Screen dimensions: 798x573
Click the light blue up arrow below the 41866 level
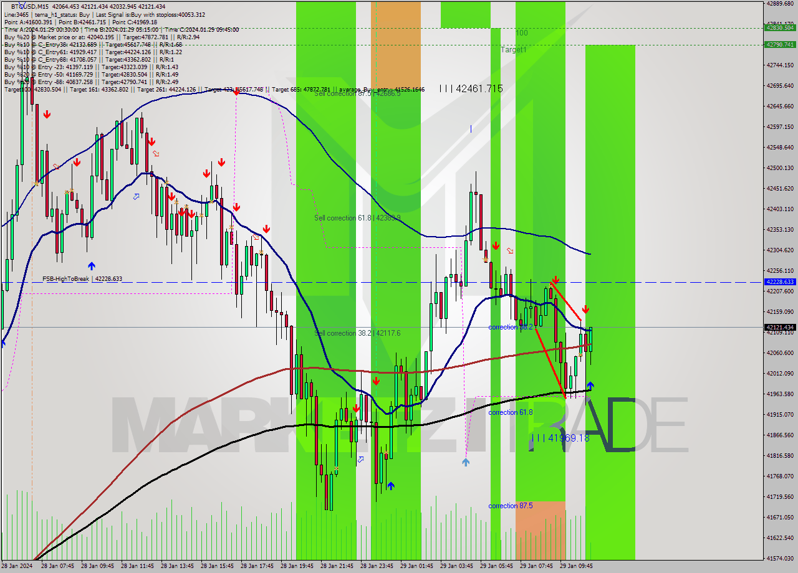click(x=466, y=462)
